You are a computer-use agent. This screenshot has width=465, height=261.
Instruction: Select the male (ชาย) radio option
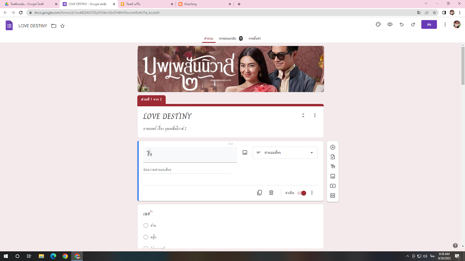click(x=146, y=226)
